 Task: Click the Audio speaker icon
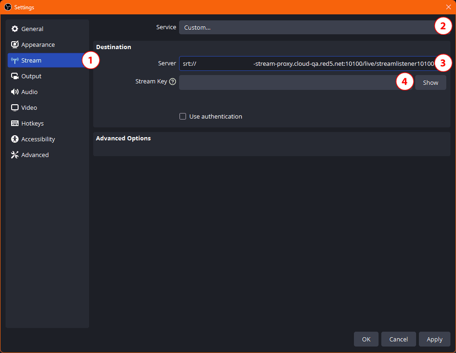[14, 92]
